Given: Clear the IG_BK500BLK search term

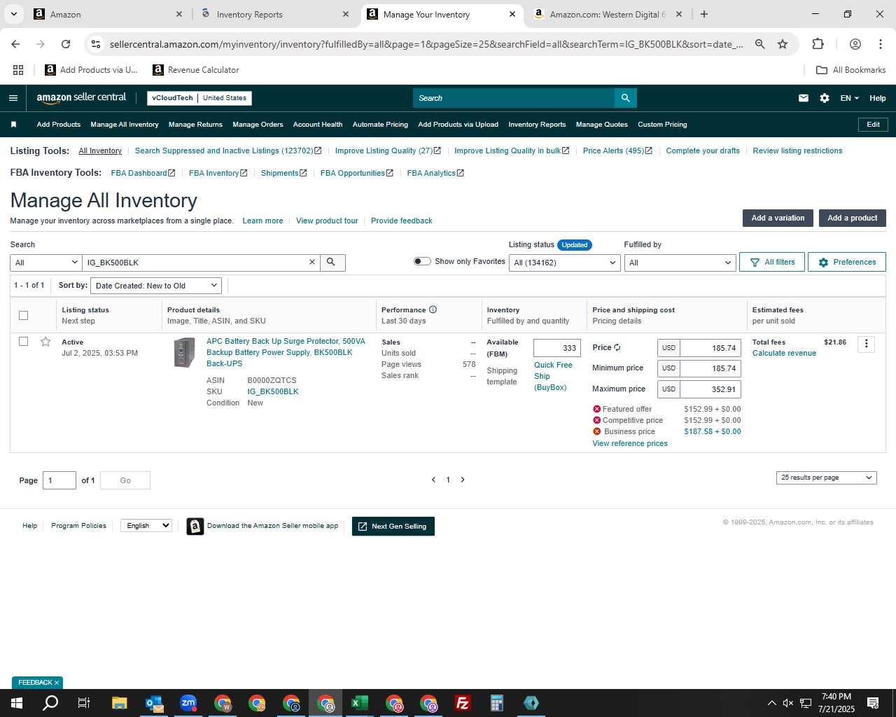Looking at the screenshot, I should pyautogui.click(x=312, y=262).
